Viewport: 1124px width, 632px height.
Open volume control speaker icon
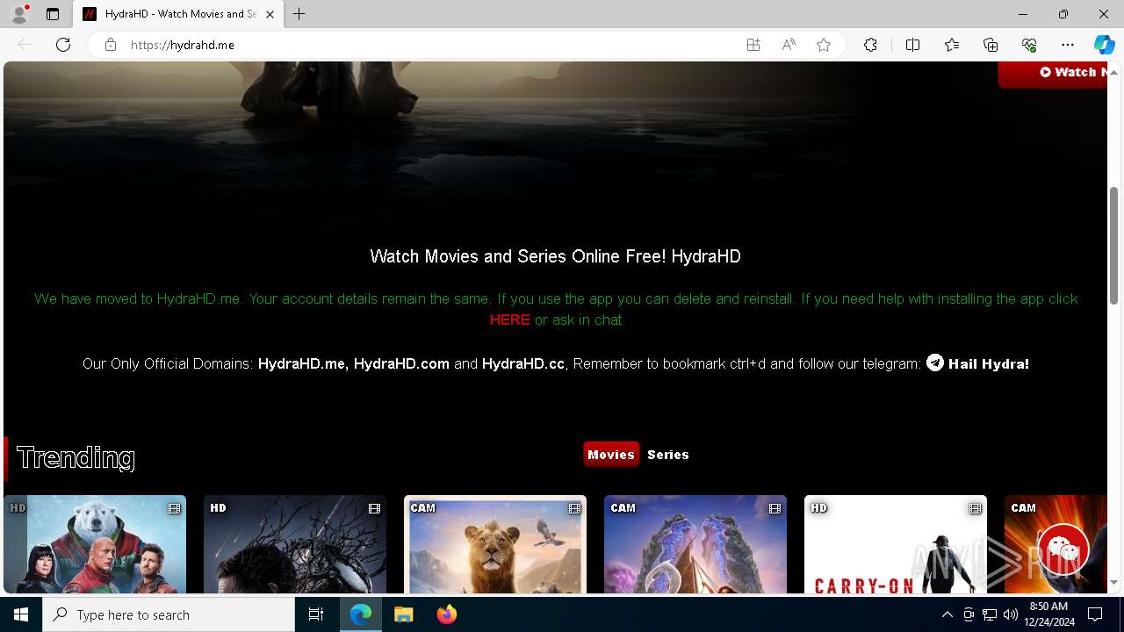pyautogui.click(x=1011, y=614)
